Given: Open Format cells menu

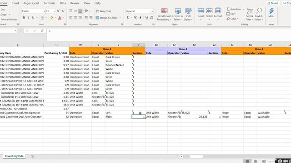Looking at the screenshot, I should pyautogui.click(x=218, y=14).
